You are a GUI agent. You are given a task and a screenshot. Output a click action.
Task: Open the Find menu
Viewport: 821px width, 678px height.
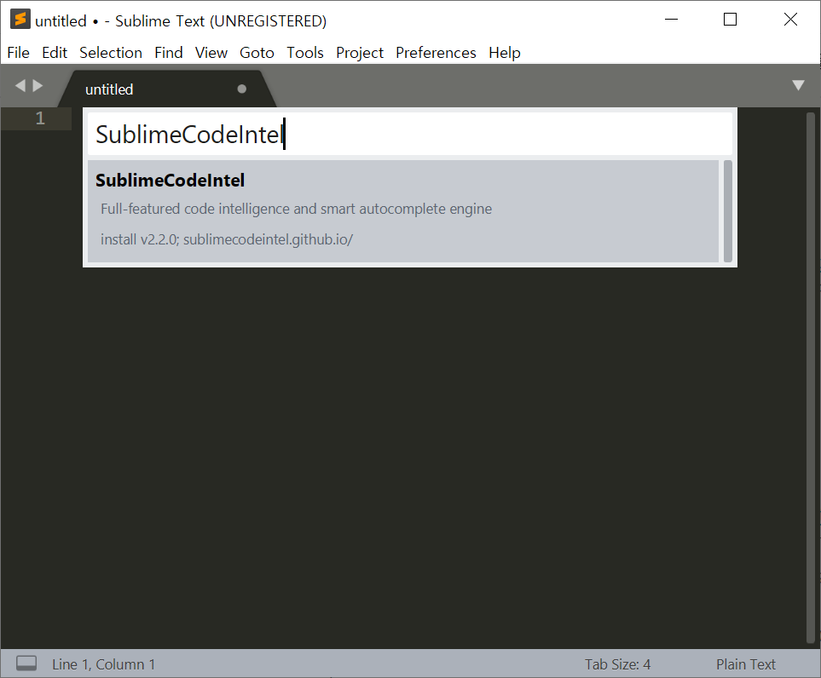[169, 53]
